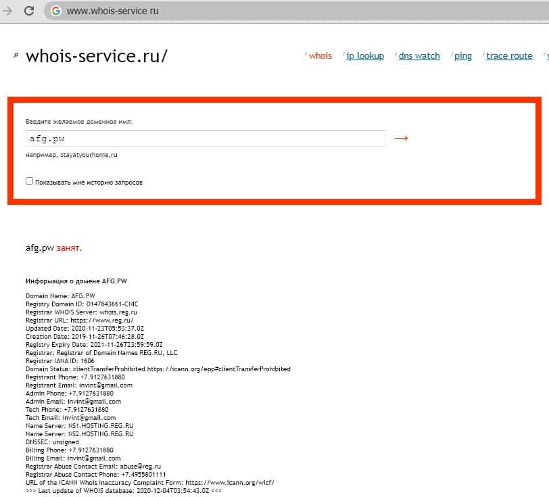This screenshot has width=549, height=497.
Task: Click the Registry Domain ID line
Action: coord(82,304)
